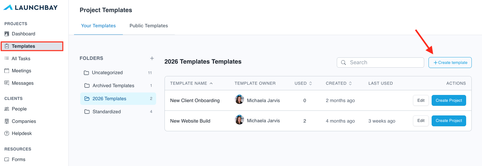The image size is (482, 166).
Task: Click the All Tasks list icon
Action: tap(7, 58)
